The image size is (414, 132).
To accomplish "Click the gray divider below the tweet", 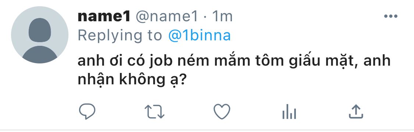I will point(207,131).
